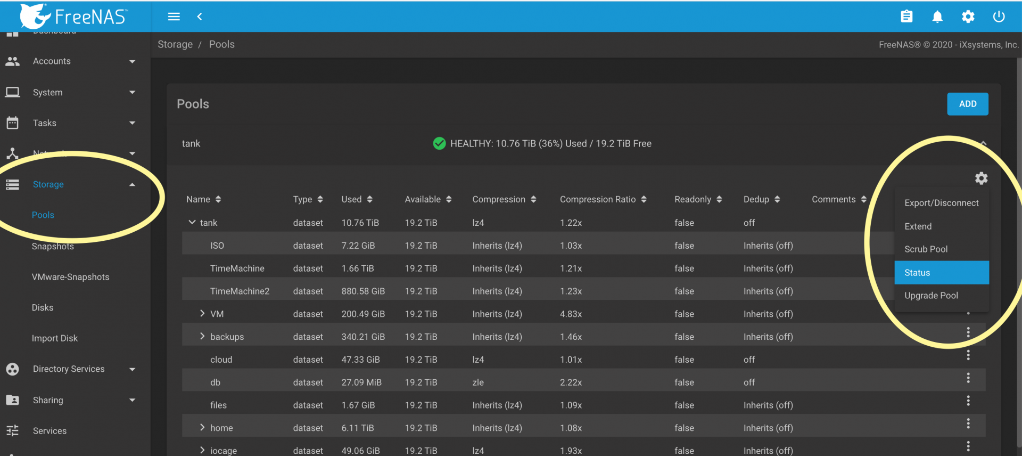Open three-dot menu for db row
The height and width of the screenshot is (456, 1022).
point(968,378)
